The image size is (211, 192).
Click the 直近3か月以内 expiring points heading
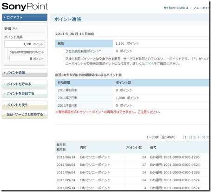[88, 75]
